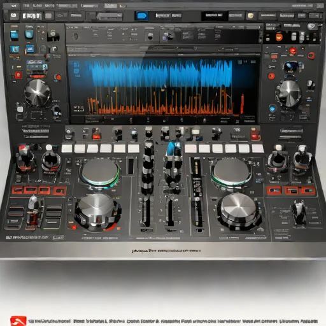This screenshot has height=326, width=326.
Task: Click the white square button under the left silver knob
Action: click(20, 110)
